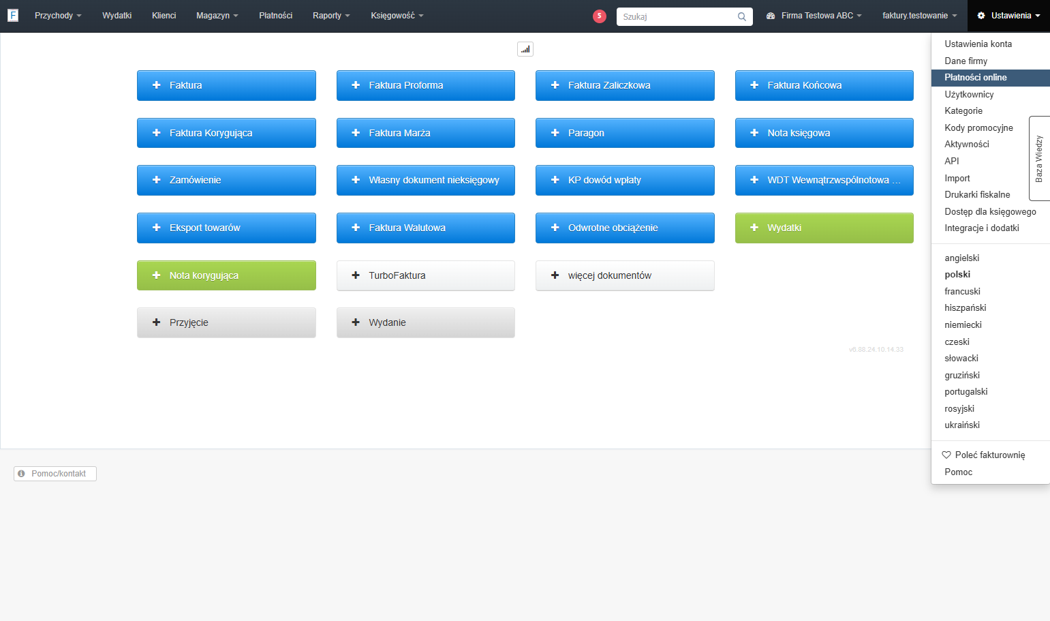Viewport: 1050px width, 621px height.
Task: Open the Raporty dropdown
Action: tap(331, 16)
